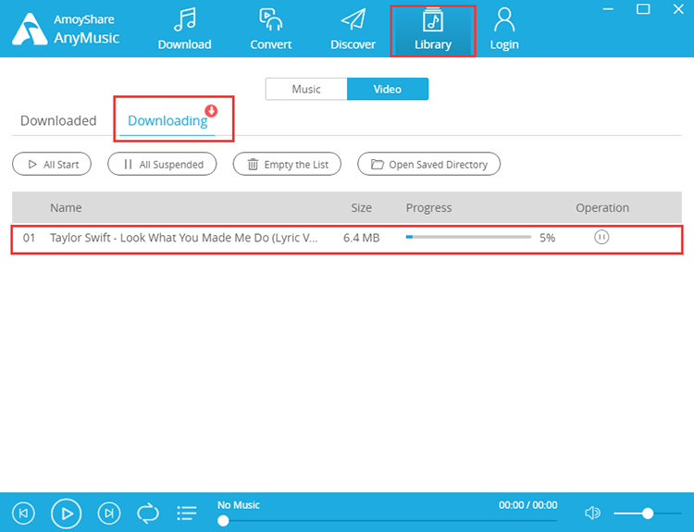Image resolution: width=694 pixels, height=532 pixels.
Task: Adjust the volume slider knob
Action: pos(648,513)
